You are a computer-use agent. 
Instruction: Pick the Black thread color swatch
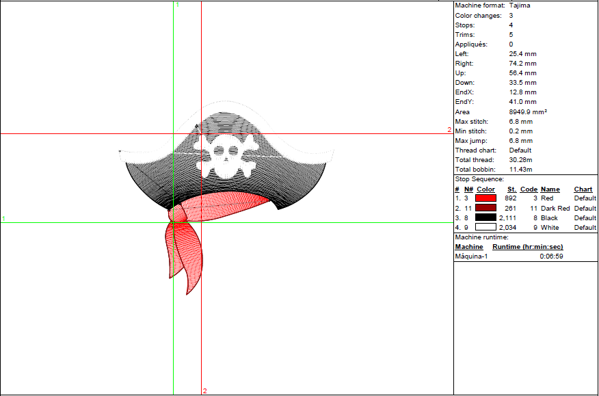coord(485,217)
